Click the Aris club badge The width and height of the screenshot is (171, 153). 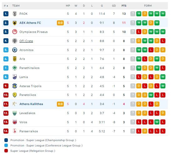(15, 59)
